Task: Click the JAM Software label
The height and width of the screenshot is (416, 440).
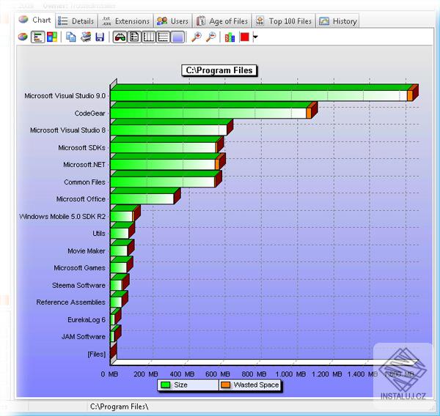Action: (x=84, y=337)
